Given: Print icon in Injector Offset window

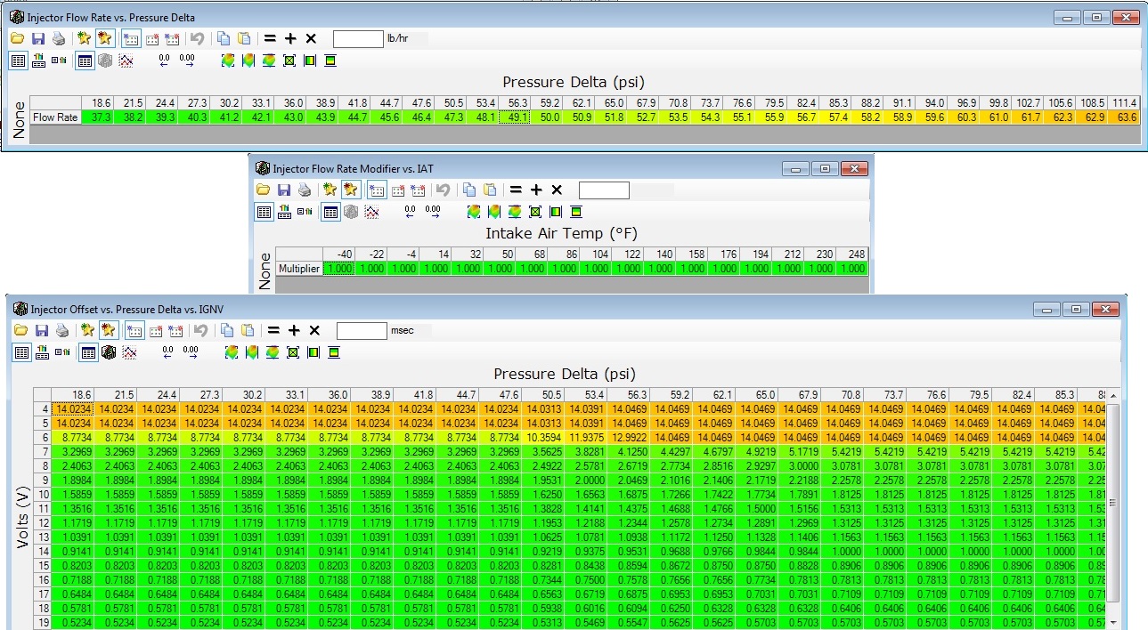Looking at the screenshot, I should [61, 330].
